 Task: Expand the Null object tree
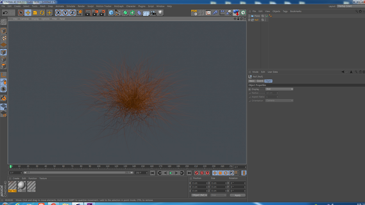coord(249,20)
